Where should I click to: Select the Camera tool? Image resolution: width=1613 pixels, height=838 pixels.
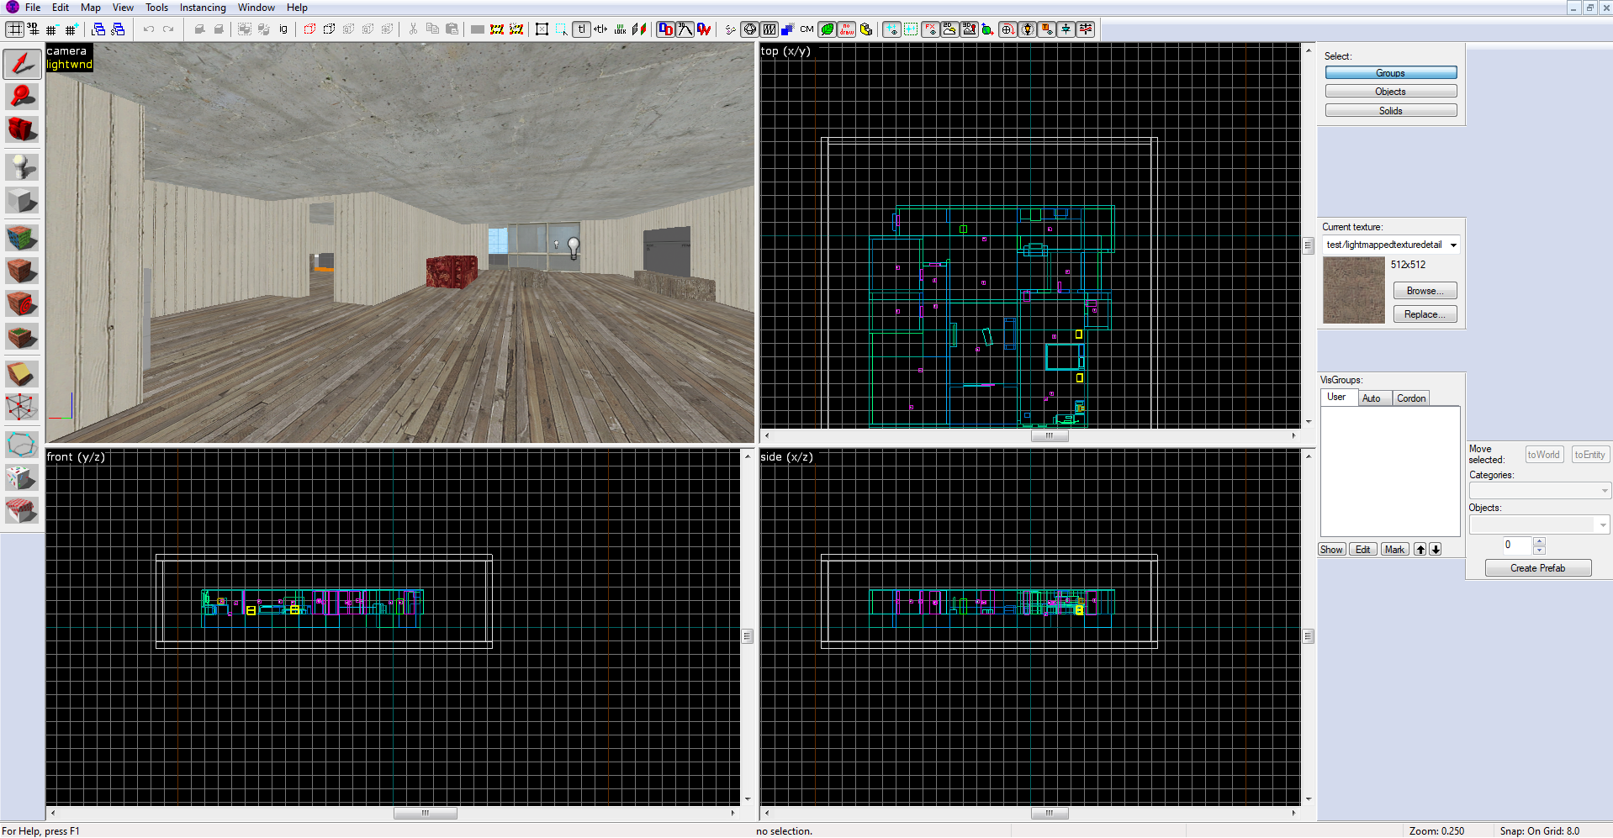(22, 129)
